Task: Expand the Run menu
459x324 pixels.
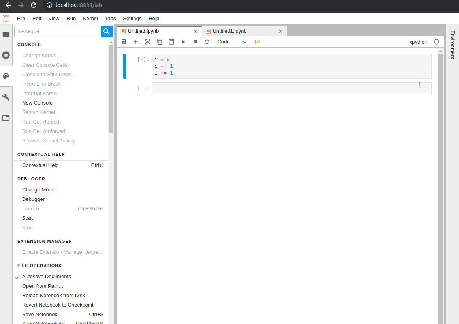Action: coord(71,18)
